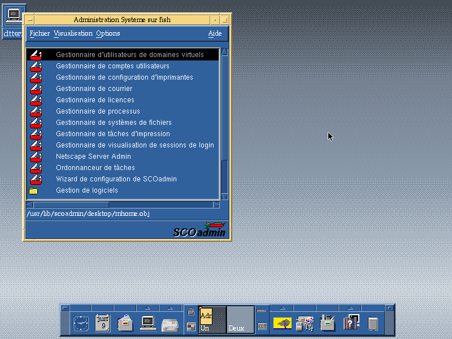Open the Aide help menu

[215, 33]
